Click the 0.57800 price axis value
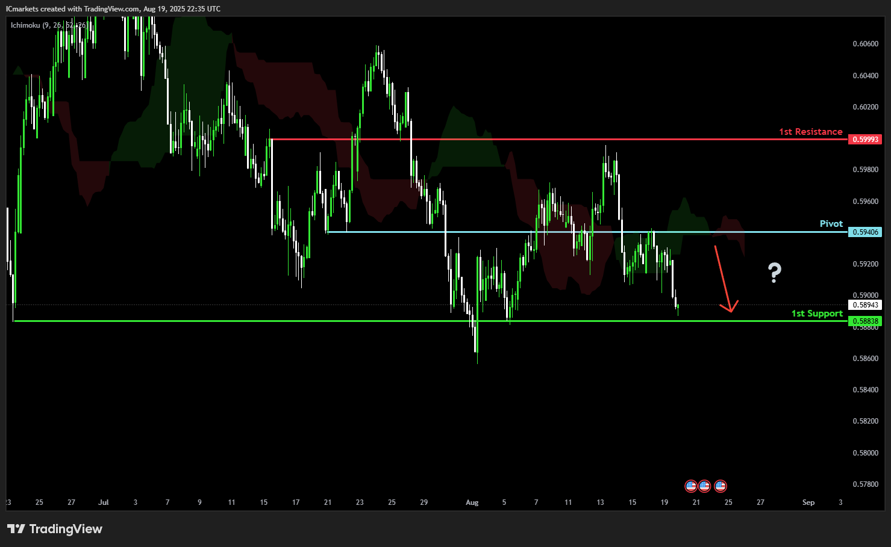 pyautogui.click(x=865, y=484)
